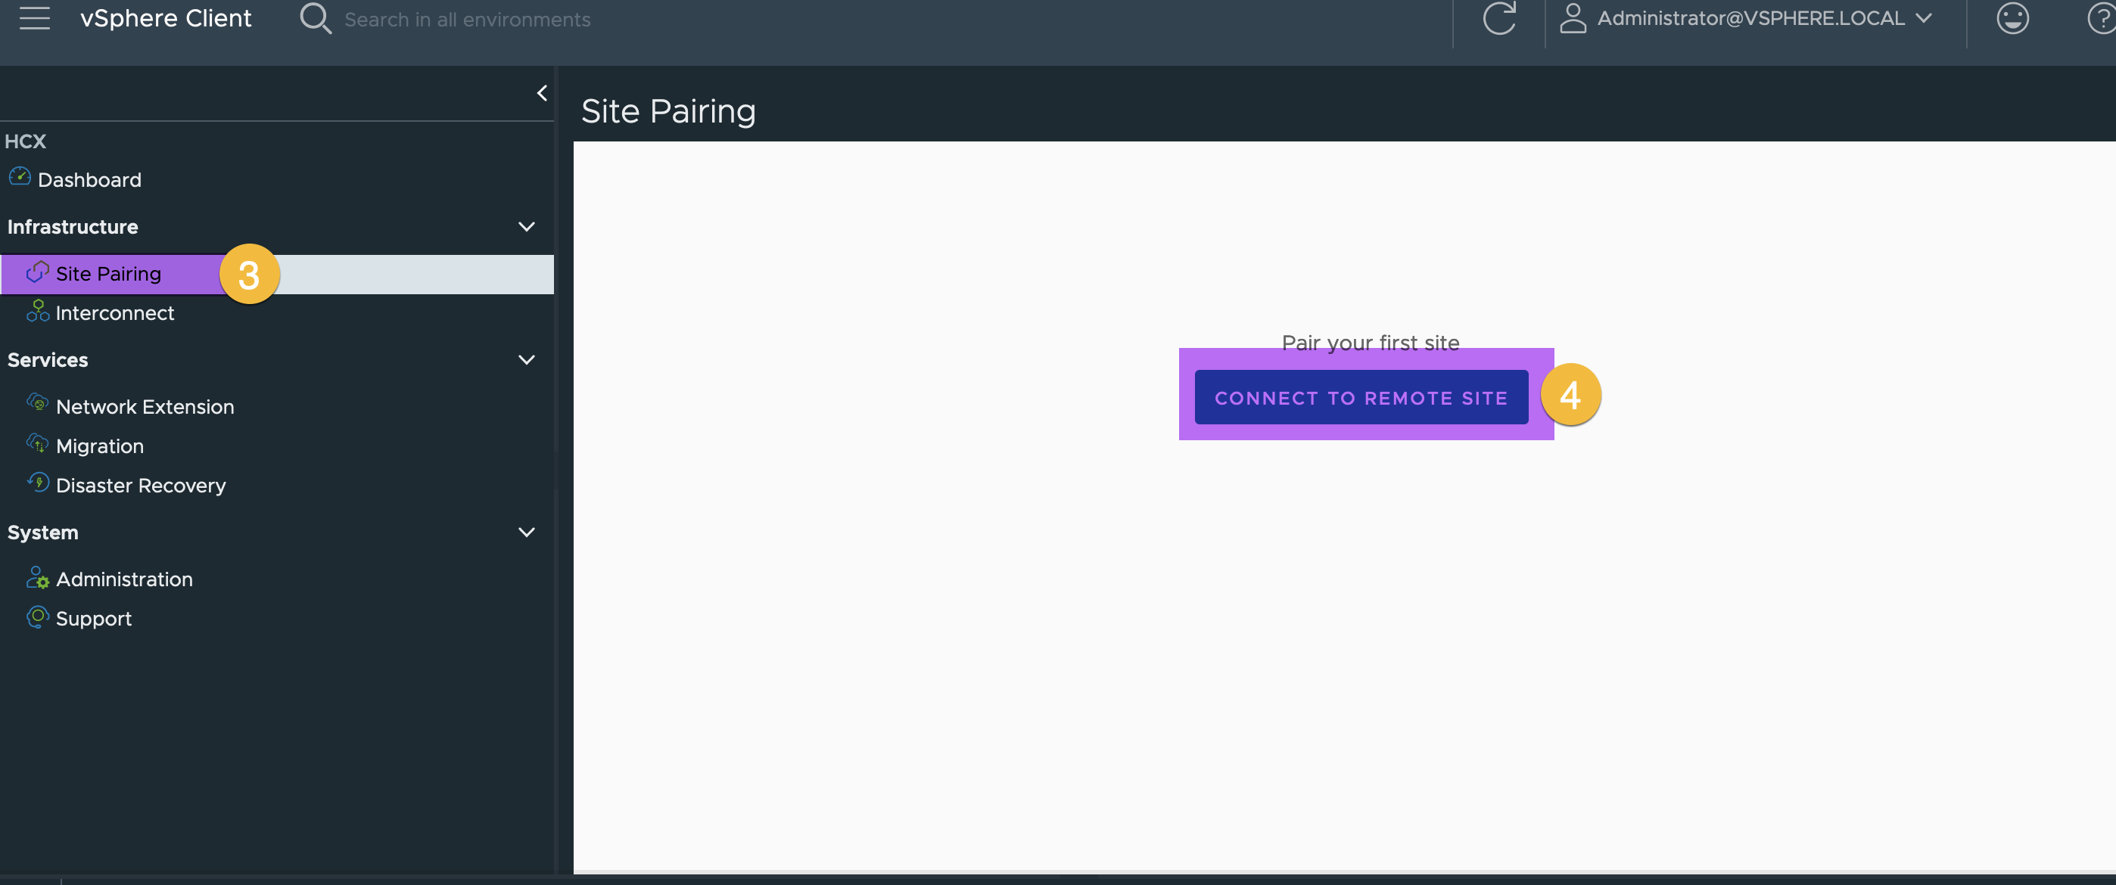The width and height of the screenshot is (2116, 885).
Task: Click the Interconnect nodes icon
Action: point(38,311)
